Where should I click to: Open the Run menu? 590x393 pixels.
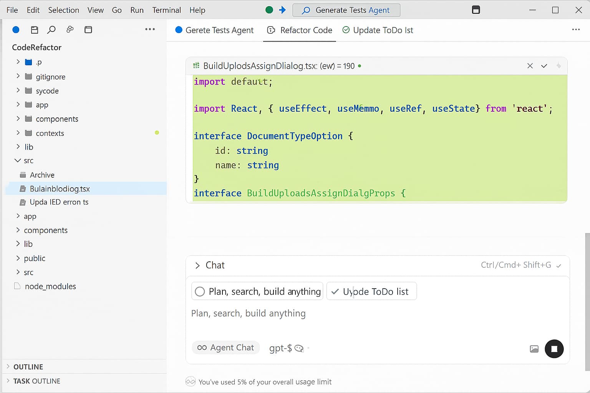[137, 10]
